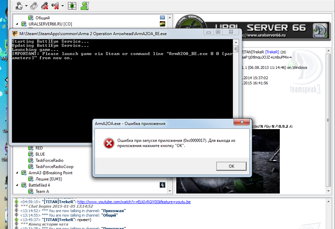Click the green arrow beside the 13:45:37 message
The width and height of the screenshot is (335, 229).
pyautogui.click(x=17, y=219)
